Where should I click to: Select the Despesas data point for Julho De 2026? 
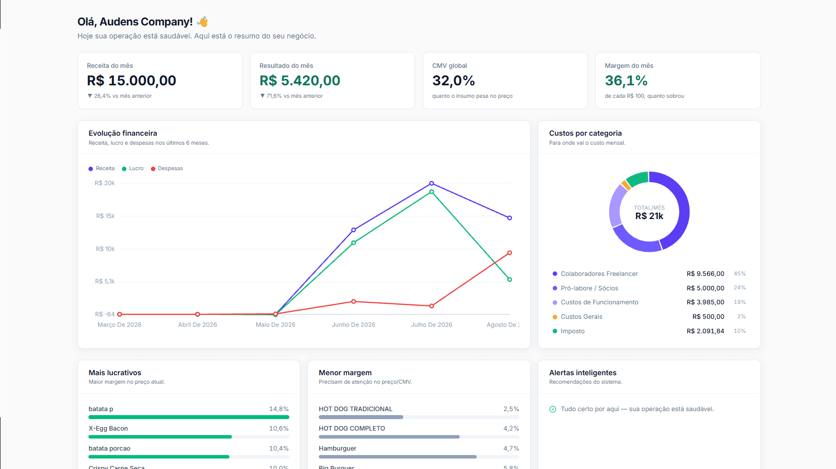pos(432,306)
